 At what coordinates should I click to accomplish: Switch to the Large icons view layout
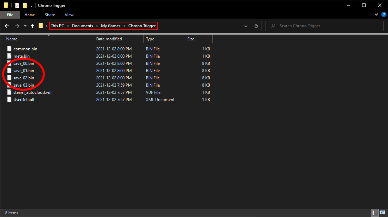(x=382, y=213)
